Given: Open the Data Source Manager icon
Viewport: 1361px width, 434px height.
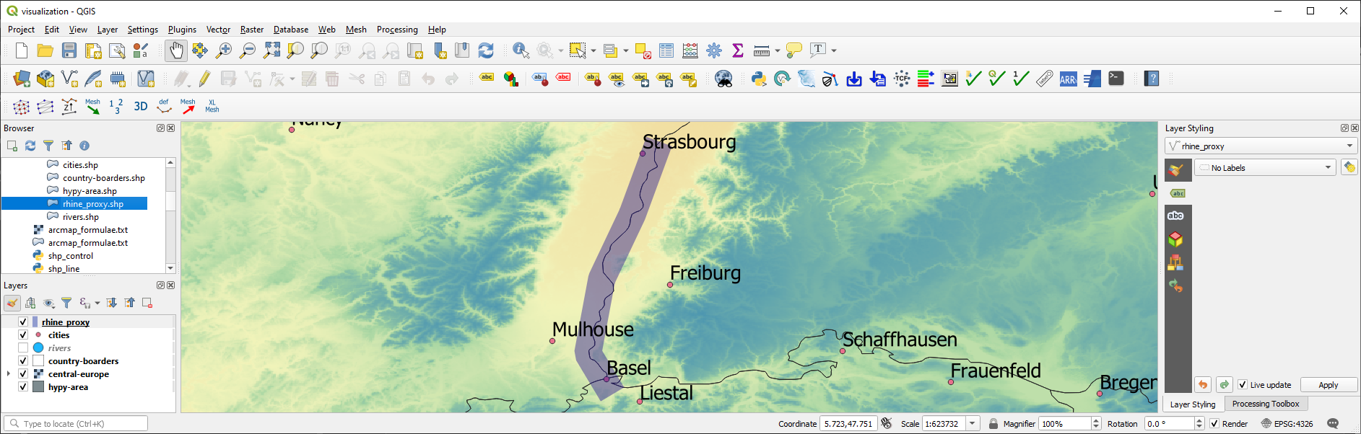Looking at the screenshot, I should click(x=22, y=79).
